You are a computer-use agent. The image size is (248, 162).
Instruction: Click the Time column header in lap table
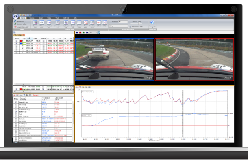29,39
